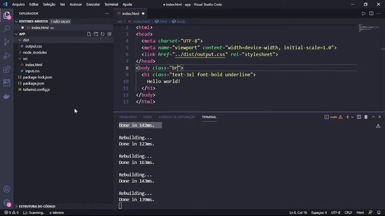
Task: Click the terminal input cursor line
Action: [120, 206]
